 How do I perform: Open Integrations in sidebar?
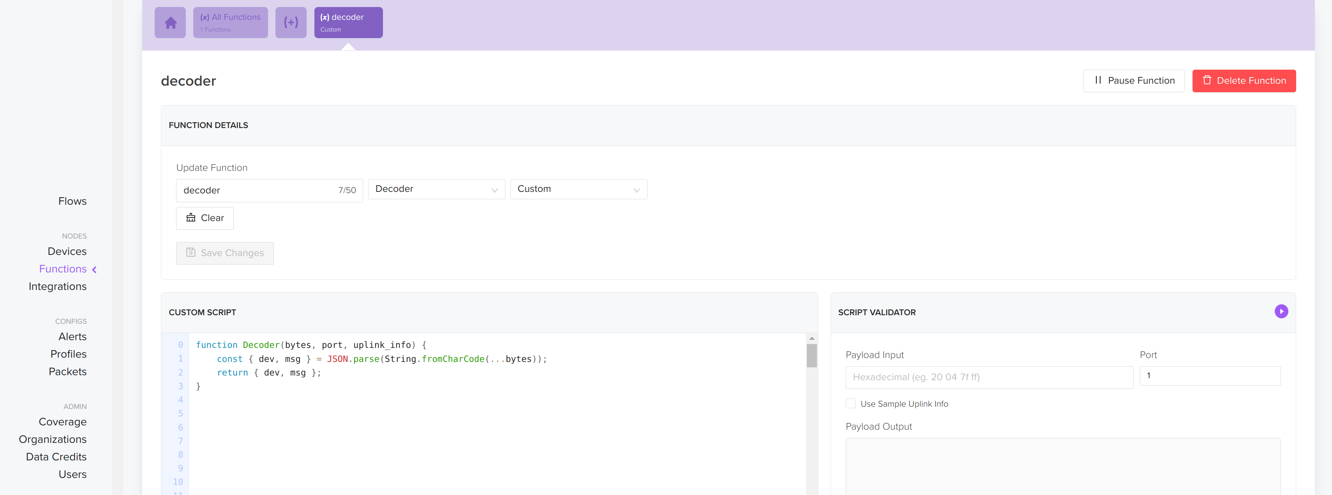click(57, 287)
